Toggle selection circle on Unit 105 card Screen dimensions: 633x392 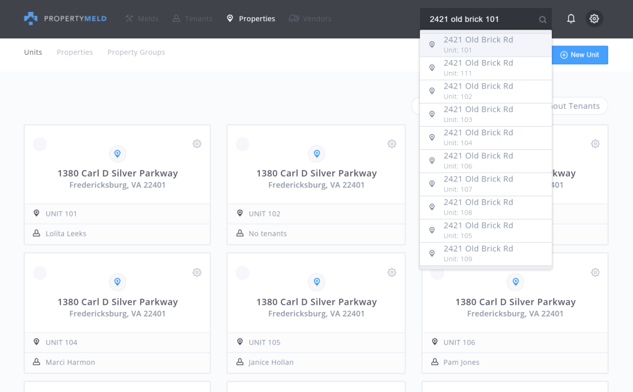pos(243,273)
